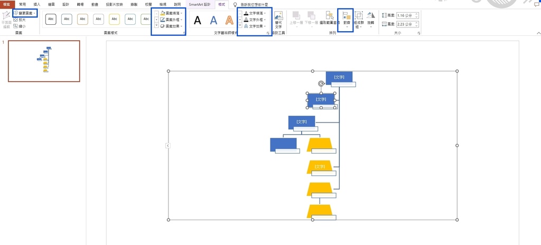Image resolution: width=541 pixels, height=245 pixels.
Task: Click the 圖案外框 shape outline pen icon
Action: point(163,20)
